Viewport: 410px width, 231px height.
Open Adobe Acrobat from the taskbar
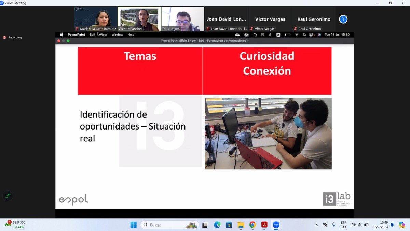(x=264, y=225)
